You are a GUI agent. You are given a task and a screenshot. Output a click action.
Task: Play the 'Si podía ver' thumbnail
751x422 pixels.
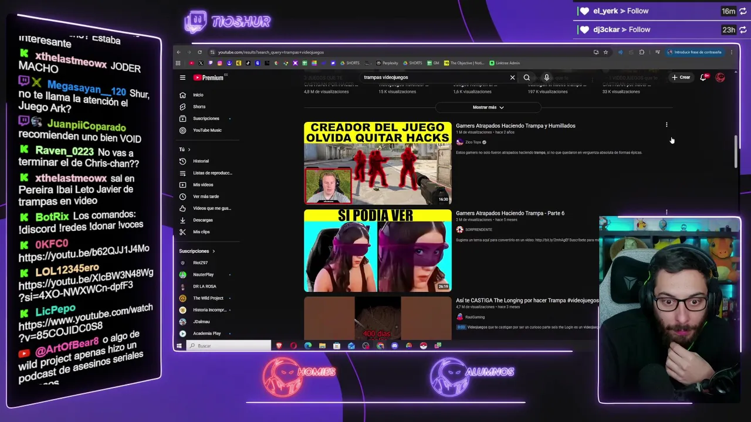(378, 250)
